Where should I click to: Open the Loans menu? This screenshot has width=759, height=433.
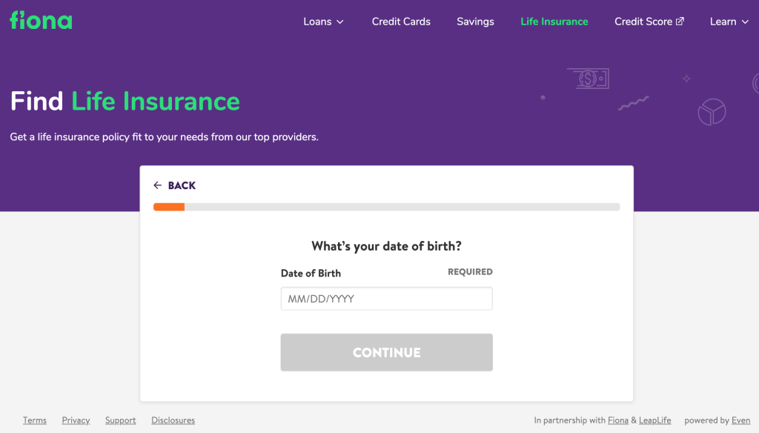click(x=323, y=22)
